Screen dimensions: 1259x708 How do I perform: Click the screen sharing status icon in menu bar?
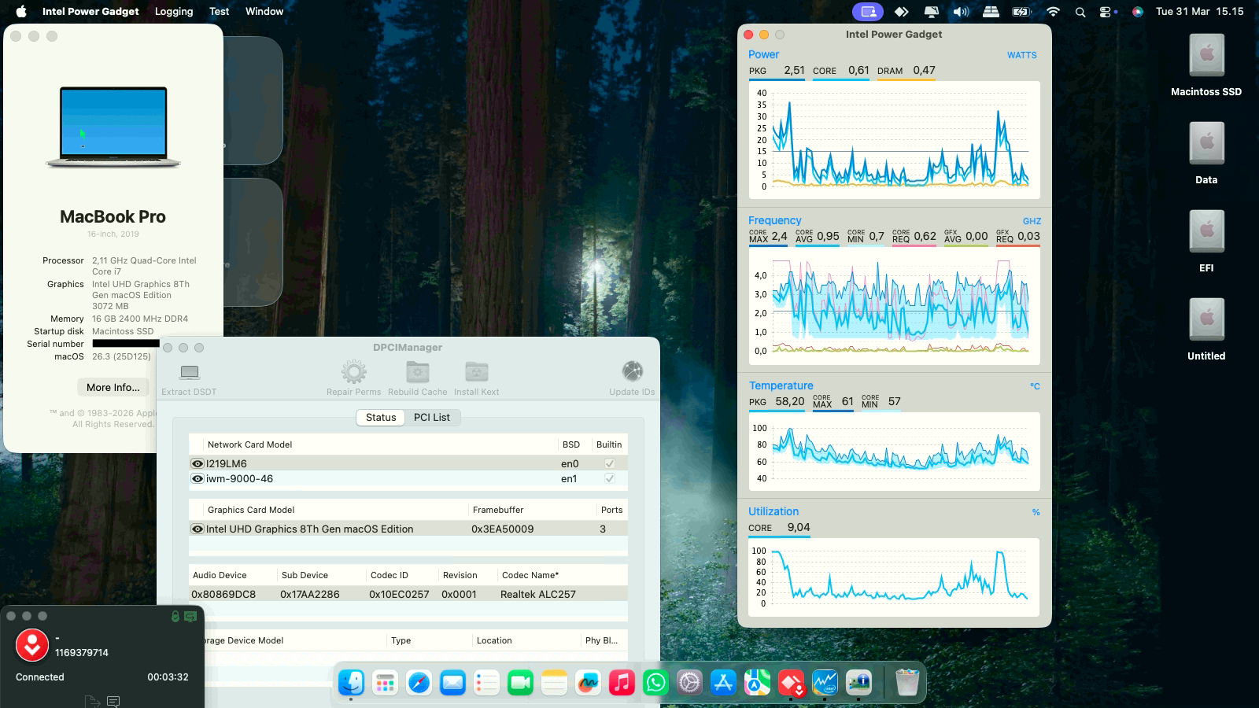click(x=868, y=11)
